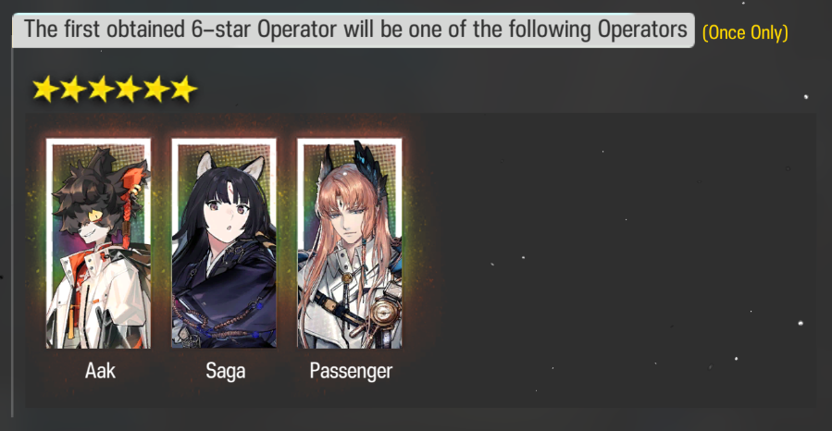Click the first yellow star in the rating row
The height and width of the screenshot is (431, 832).
click(x=45, y=89)
